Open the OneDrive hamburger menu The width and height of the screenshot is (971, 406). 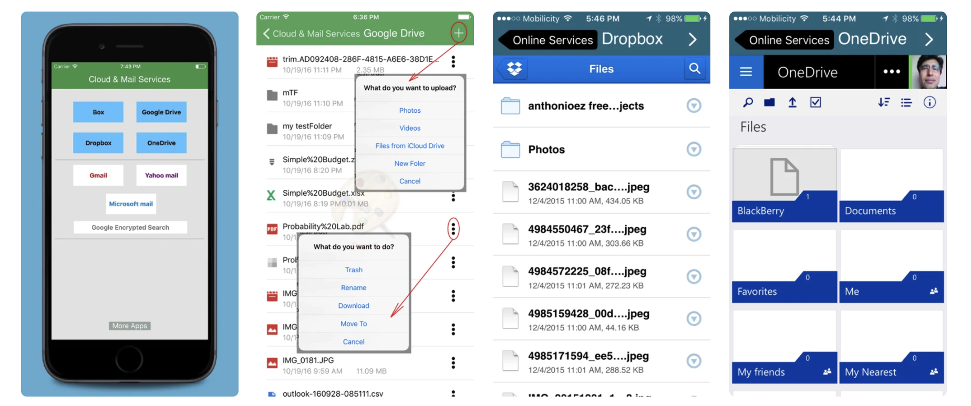pos(746,72)
